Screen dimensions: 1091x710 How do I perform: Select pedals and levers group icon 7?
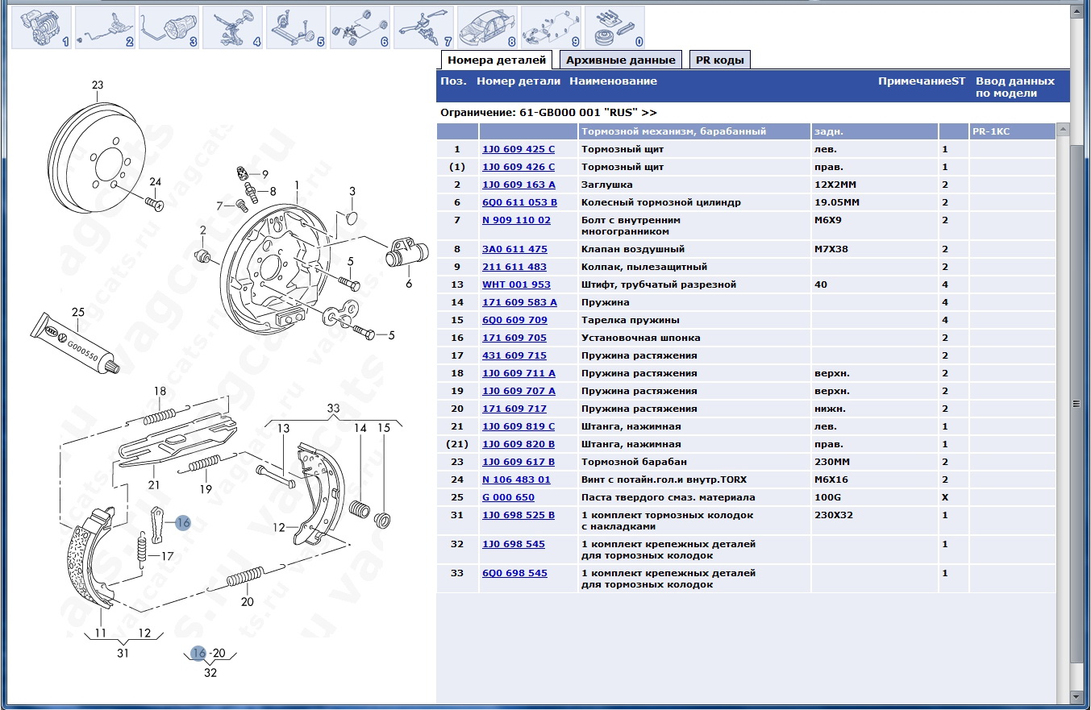pyautogui.click(x=423, y=27)
